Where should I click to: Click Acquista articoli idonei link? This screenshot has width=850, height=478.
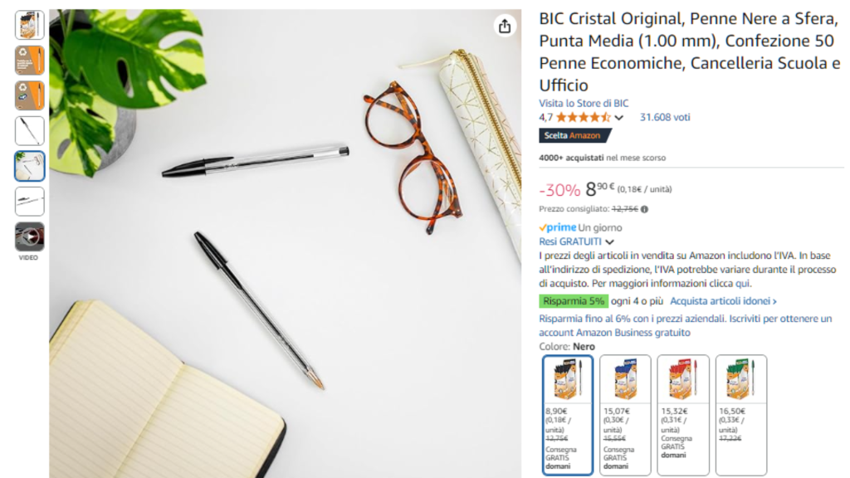(723, 300)
